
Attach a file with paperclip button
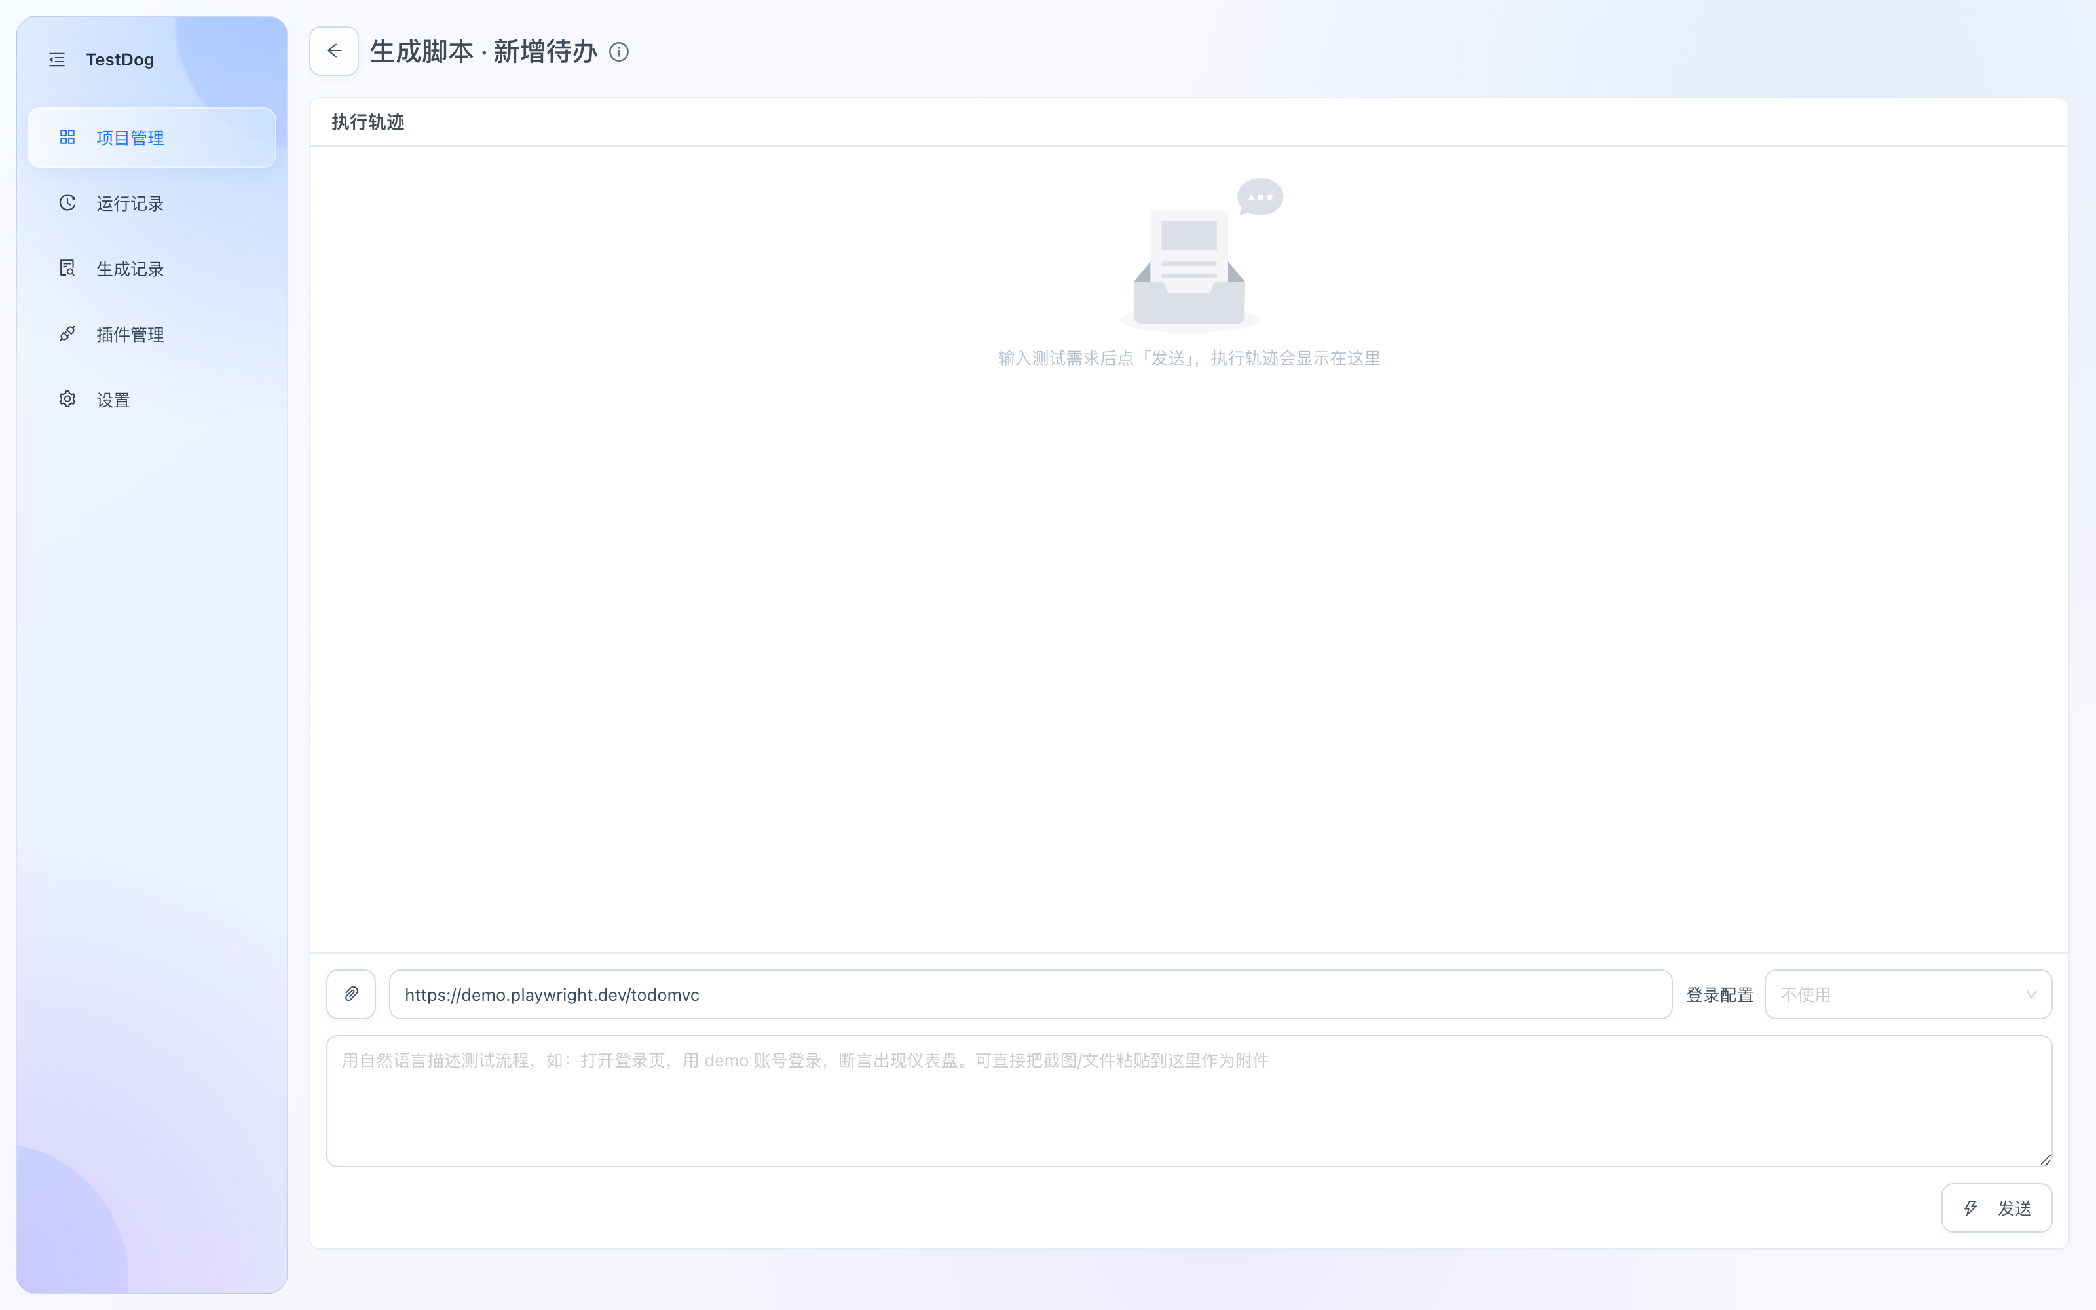(351, 994)
